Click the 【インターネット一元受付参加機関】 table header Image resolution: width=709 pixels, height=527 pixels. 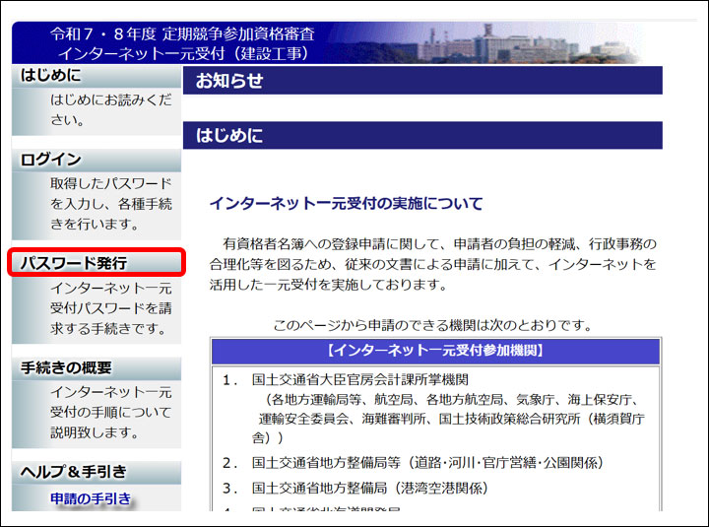(x=435, y=351)
